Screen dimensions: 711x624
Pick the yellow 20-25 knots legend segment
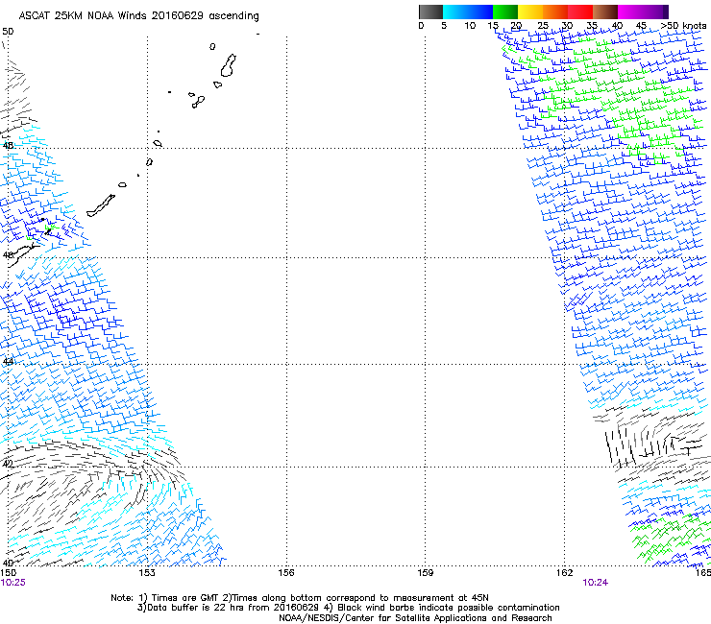(x=530, y=12)
